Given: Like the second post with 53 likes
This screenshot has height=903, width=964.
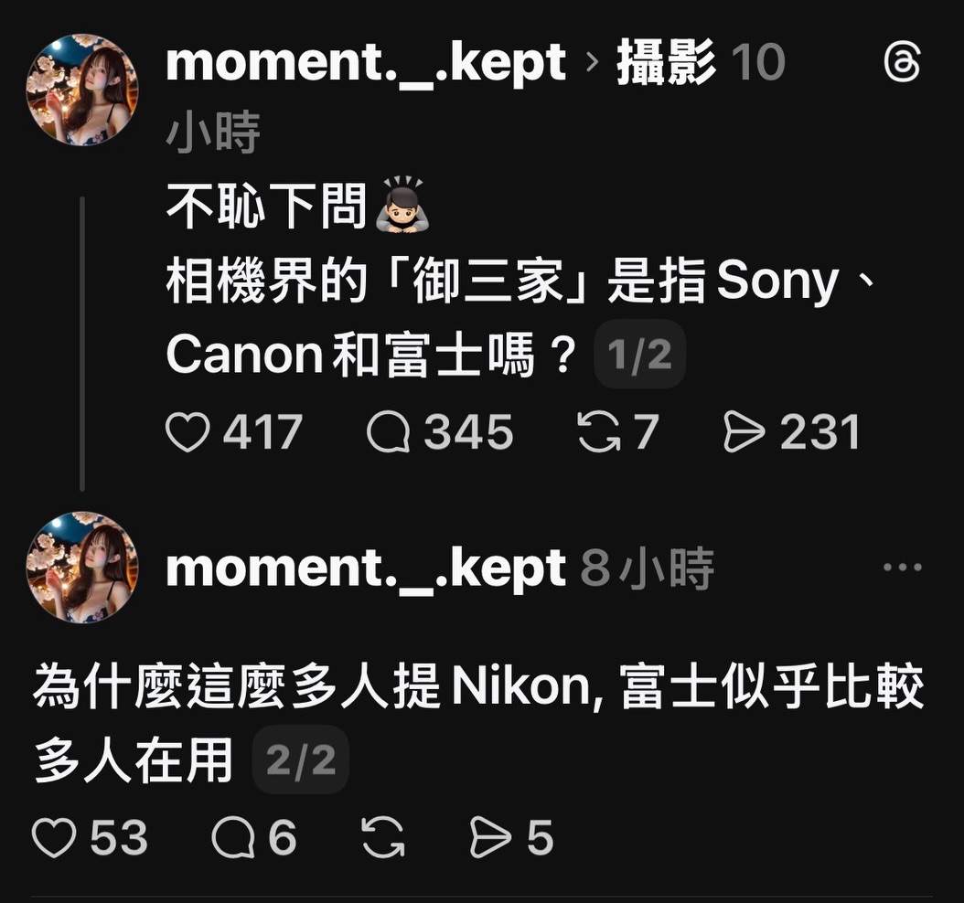Looking at the screenshot, I should (54, 837).
